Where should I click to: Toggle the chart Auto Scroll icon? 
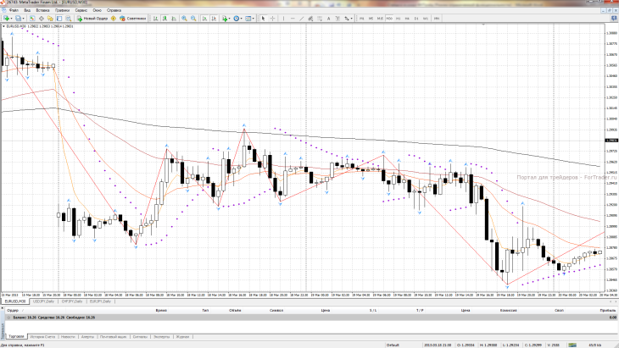click(204, 18)
